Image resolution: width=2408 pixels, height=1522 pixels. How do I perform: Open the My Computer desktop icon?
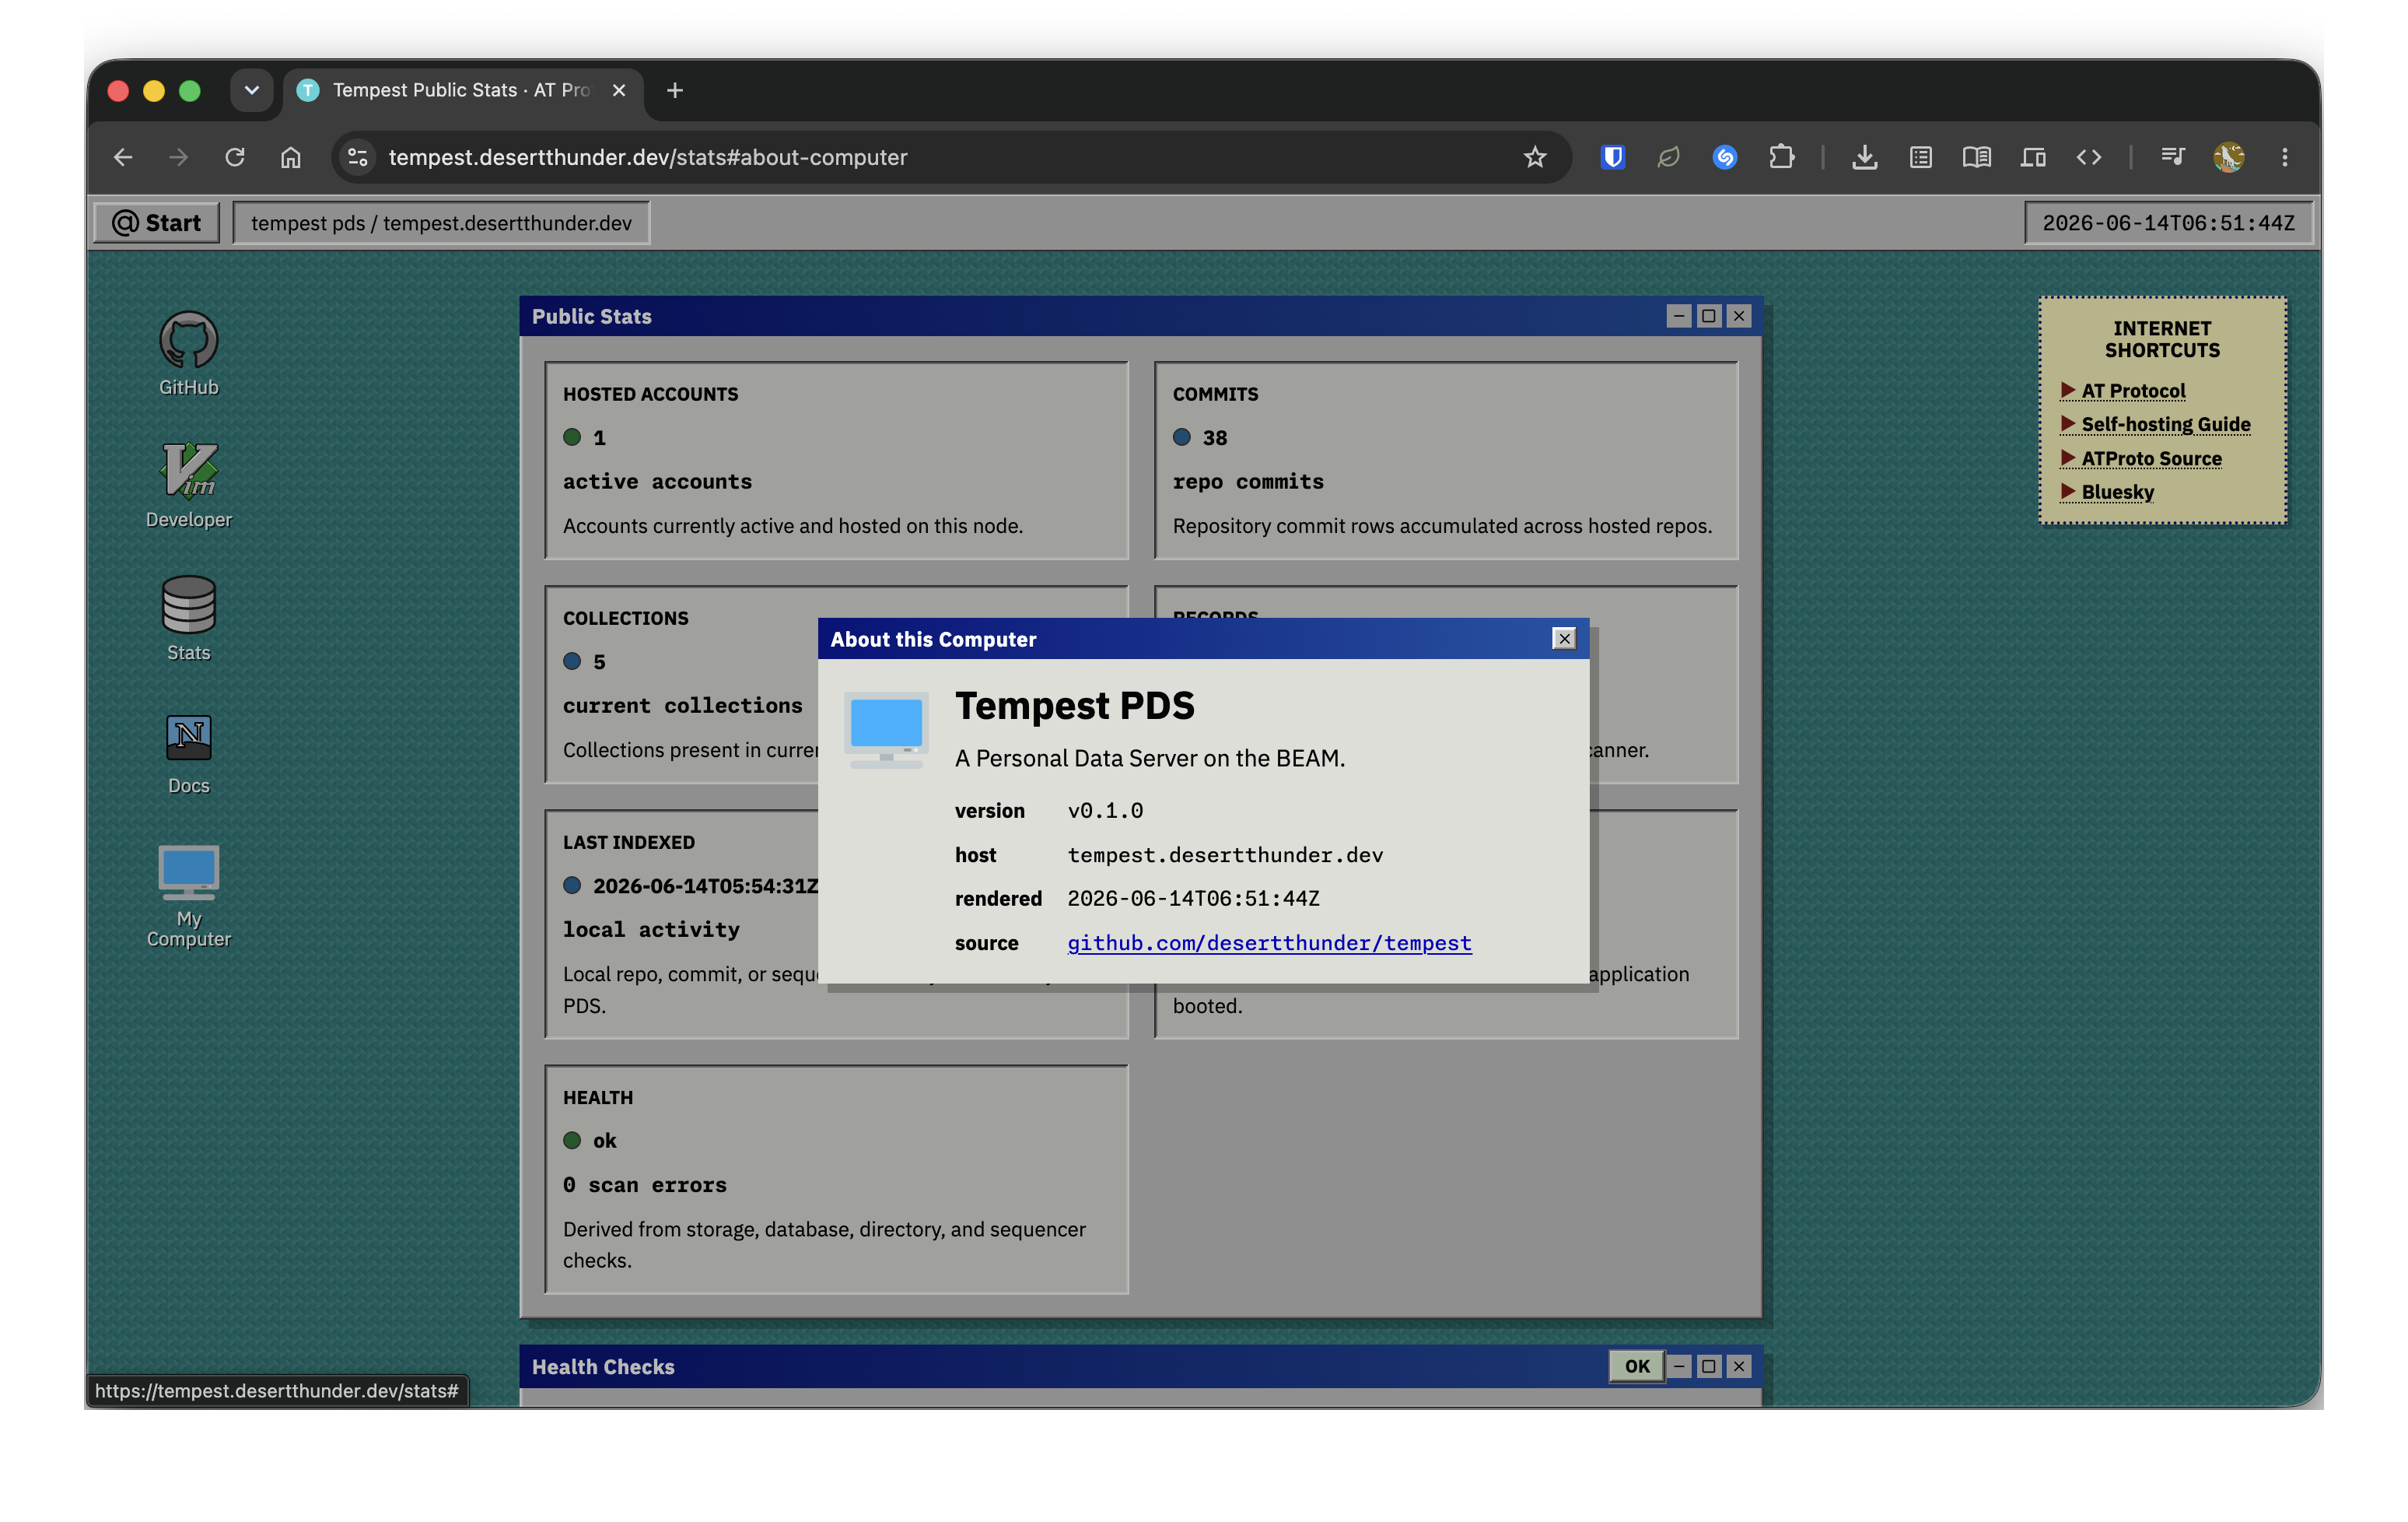point(188,896)
